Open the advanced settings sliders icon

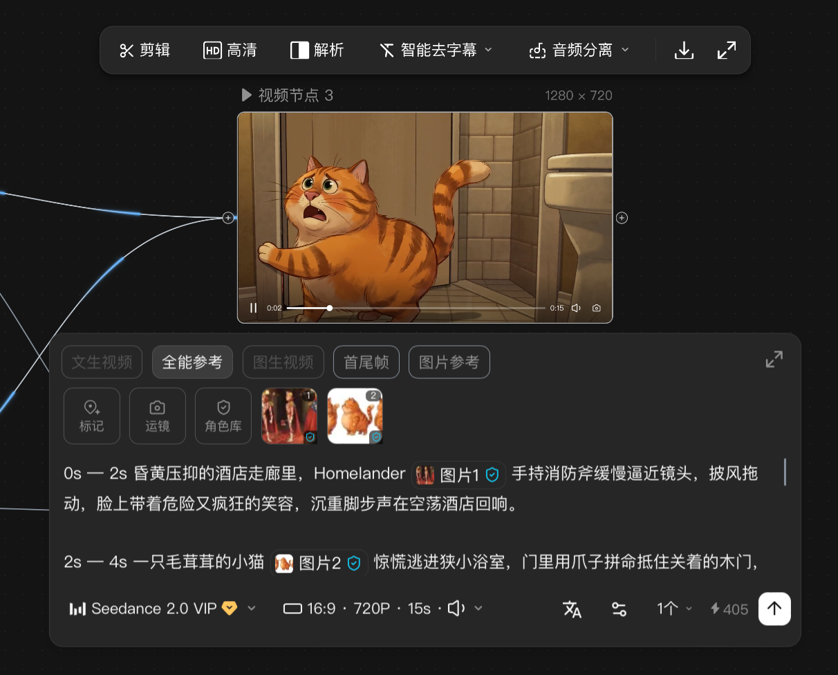pyautogui.click(x=619, y=609)
